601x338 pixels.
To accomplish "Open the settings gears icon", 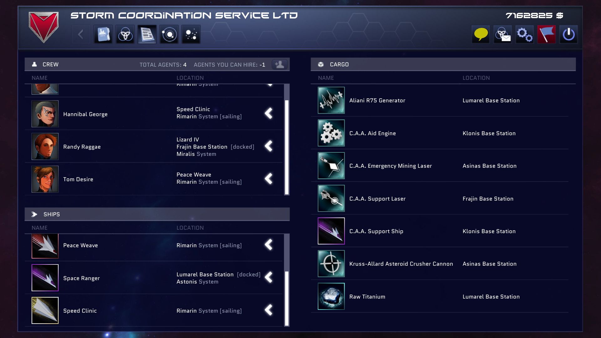I will pos(525,34).
